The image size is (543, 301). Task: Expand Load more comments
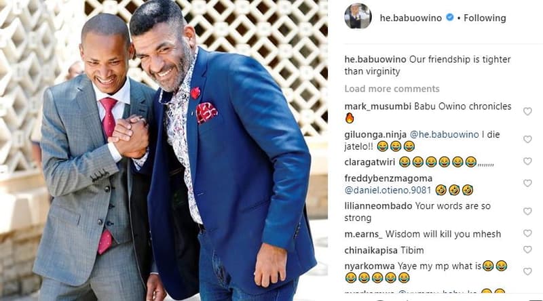coord(392,89)
